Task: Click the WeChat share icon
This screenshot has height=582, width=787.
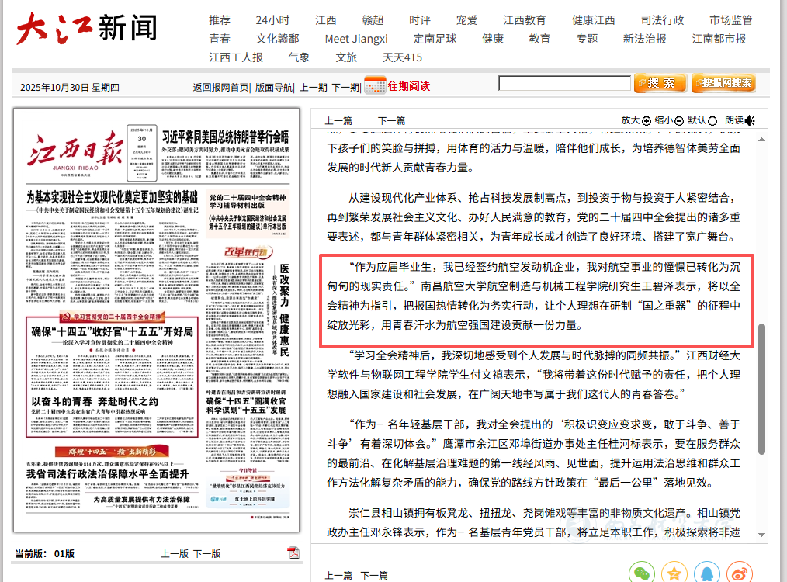Action: point(641,573)
